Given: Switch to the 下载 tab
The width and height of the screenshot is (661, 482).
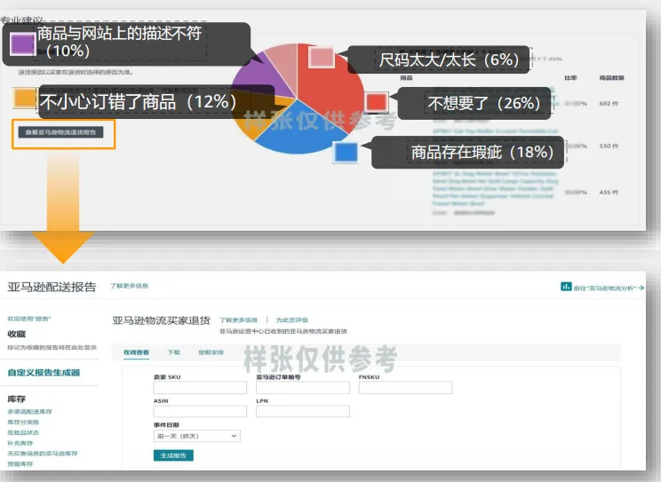Looking at the screenshot, I should click(x=173, y=352).
